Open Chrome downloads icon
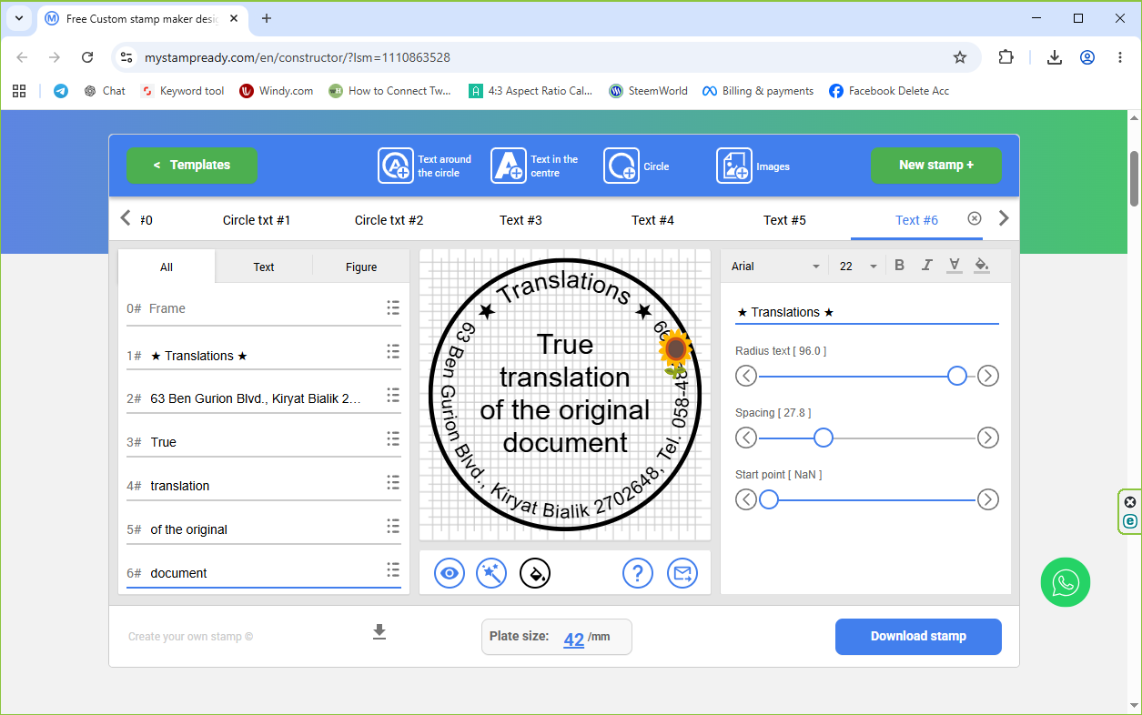Screen dimensions: 1142x715 [1054, 57]
